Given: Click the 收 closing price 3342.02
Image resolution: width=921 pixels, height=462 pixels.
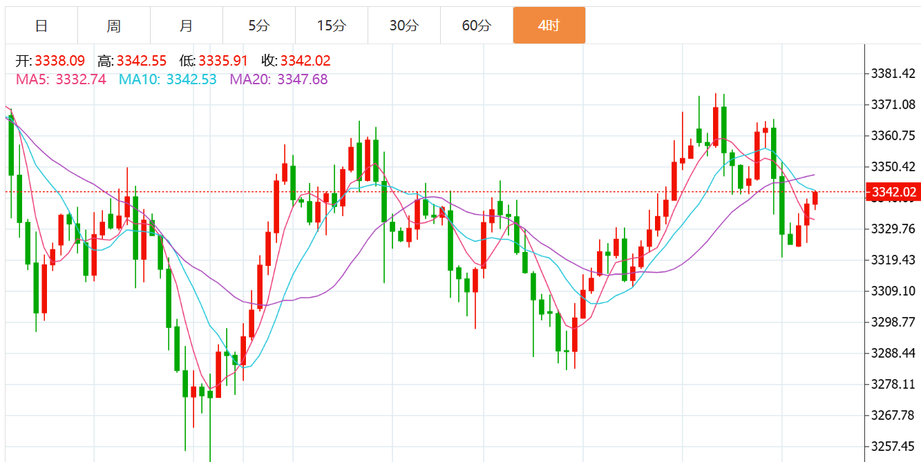Looking at the screenshot, I should (305, 61).
